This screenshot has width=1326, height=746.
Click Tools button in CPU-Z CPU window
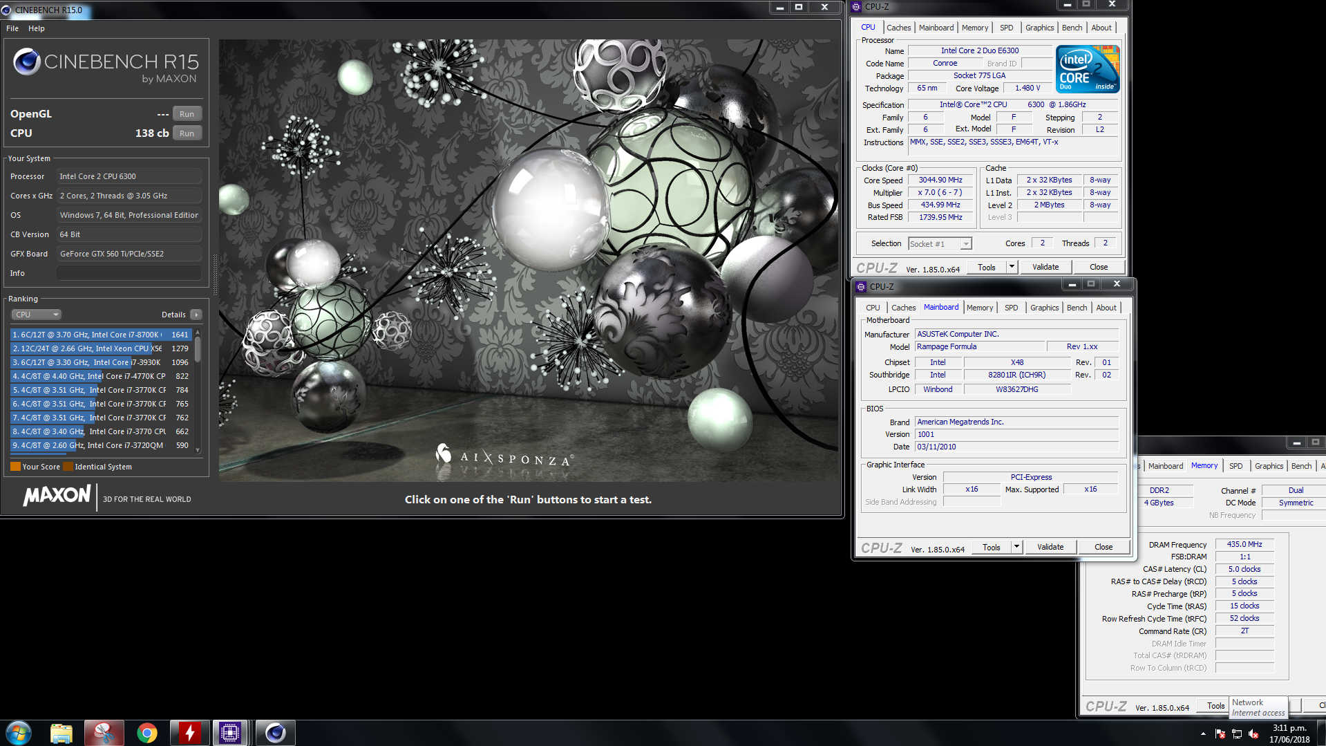point(987,267)
